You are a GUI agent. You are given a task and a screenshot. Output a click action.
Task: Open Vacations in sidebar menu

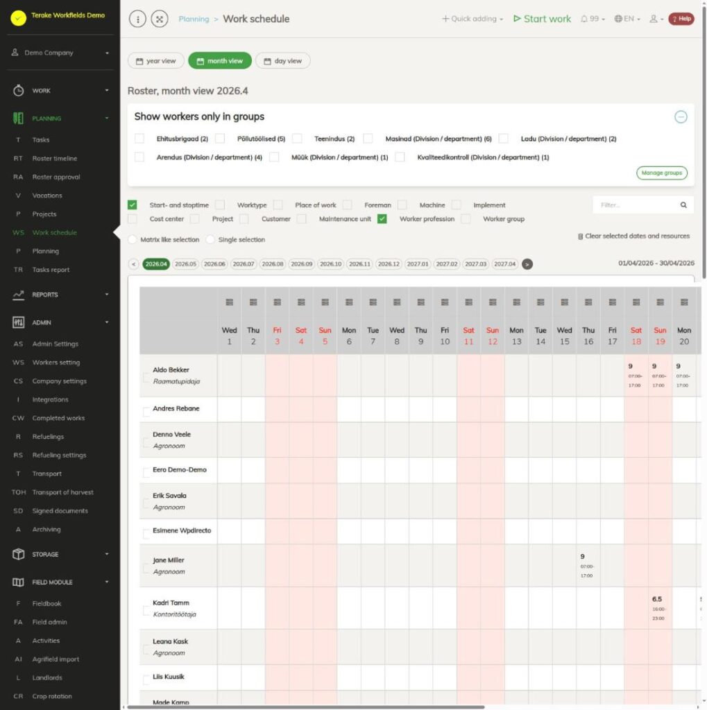[47, 196]
